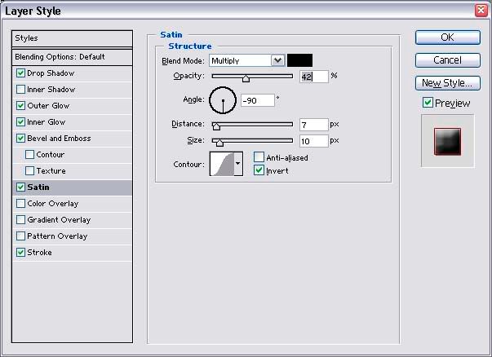This screenshot has width=492, height=357.
Task: Confirm with the OK button
Action: pos(448,37)
